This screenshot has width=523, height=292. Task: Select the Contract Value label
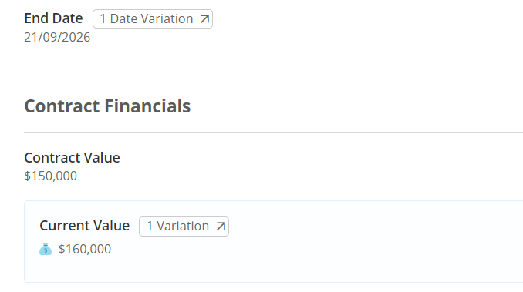point(72,158)
